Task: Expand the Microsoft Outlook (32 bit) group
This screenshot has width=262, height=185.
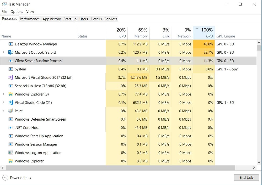Action: click(x=3, y=52)
